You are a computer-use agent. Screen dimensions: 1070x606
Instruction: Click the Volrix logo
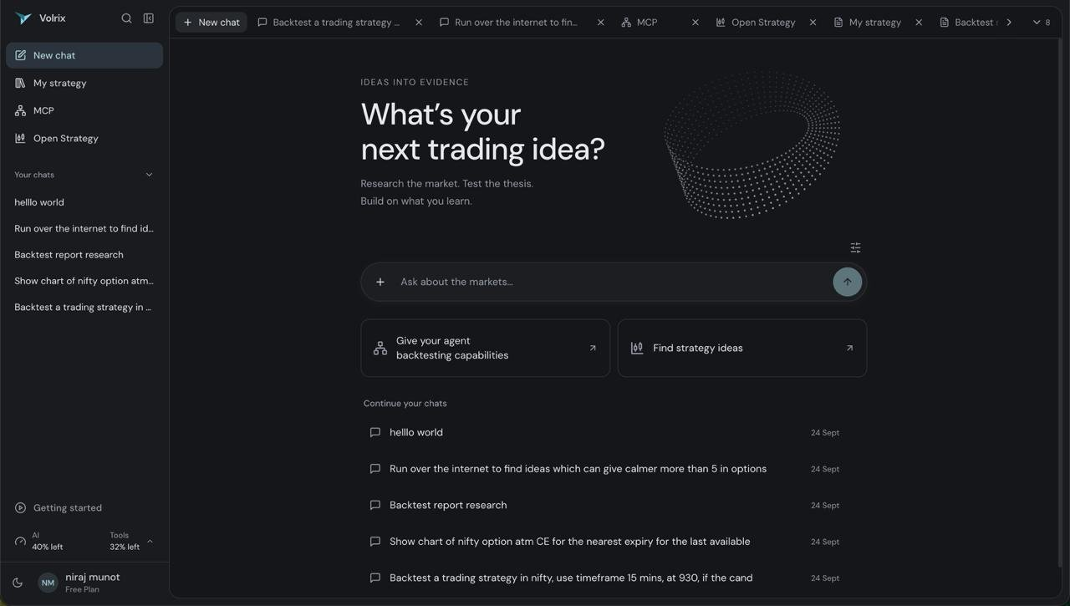tap(23, 18)
